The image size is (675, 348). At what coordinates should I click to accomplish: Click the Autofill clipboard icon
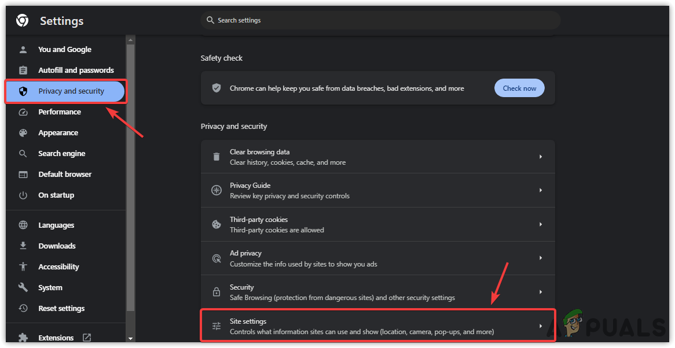[x=23, y=71]
